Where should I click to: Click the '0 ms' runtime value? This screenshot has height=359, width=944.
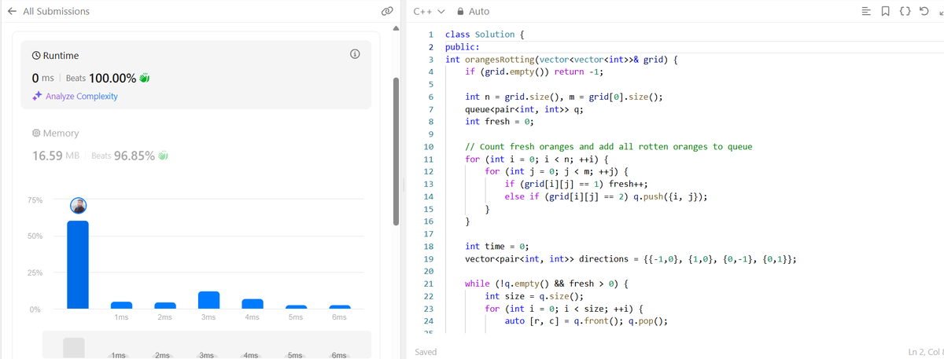(x=42, y=78)
